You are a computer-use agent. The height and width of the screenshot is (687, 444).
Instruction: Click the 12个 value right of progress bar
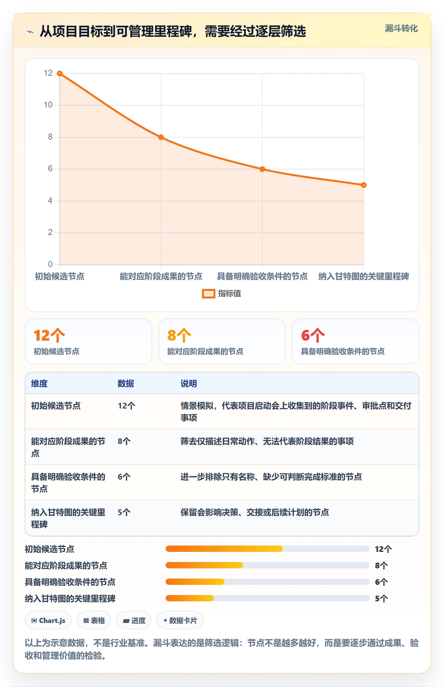[x=383, y=549]
